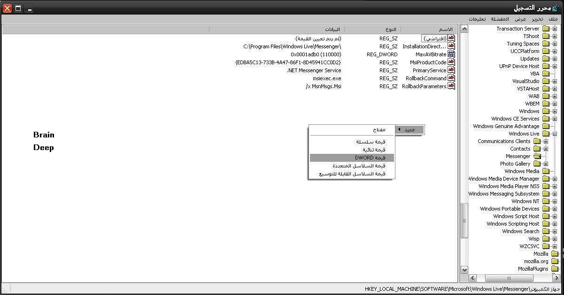
Task: Click the Mozilla folder icon
Action: [555, 254]
